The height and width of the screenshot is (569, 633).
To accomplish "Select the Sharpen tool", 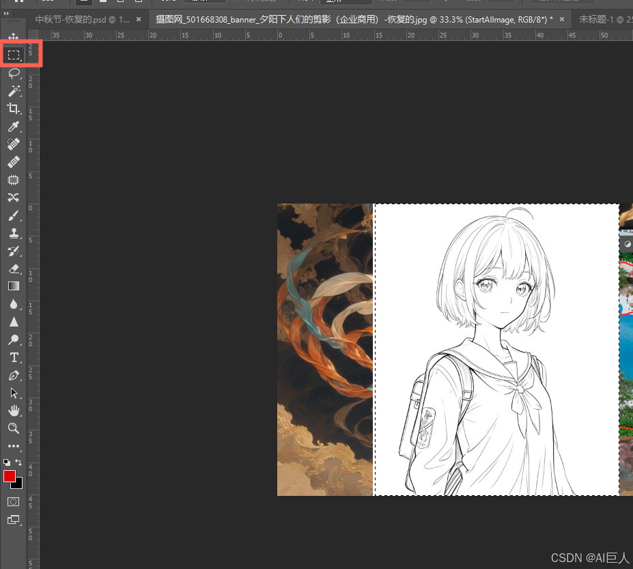I will pos(14,322).
